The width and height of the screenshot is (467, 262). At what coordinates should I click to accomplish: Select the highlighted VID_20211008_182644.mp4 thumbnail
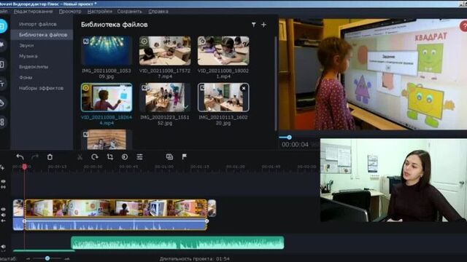point(107,98)
